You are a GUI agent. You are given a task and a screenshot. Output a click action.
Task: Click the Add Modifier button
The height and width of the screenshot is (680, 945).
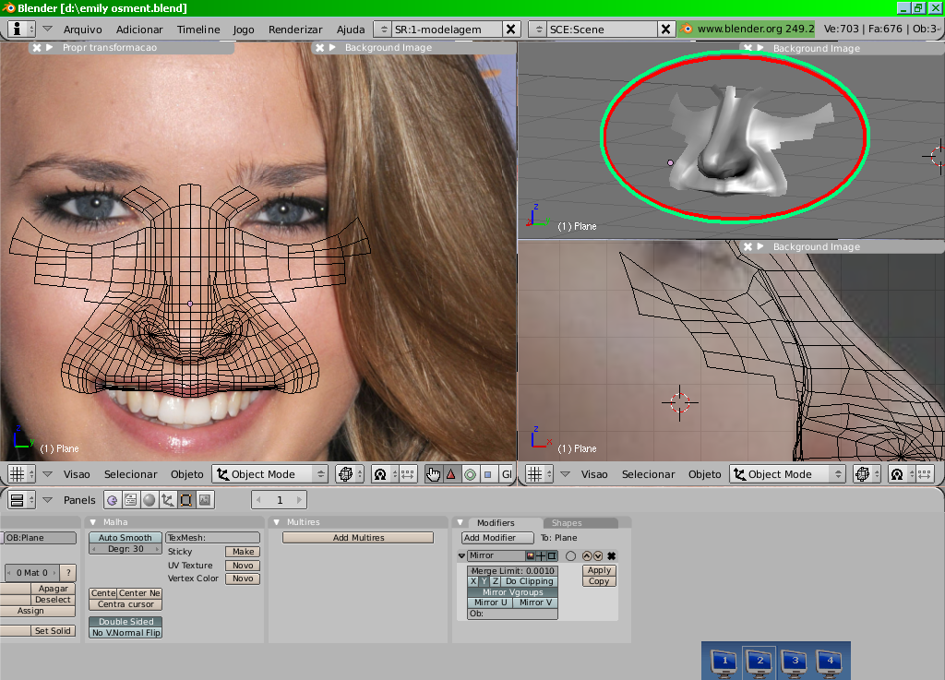point(497,538)
